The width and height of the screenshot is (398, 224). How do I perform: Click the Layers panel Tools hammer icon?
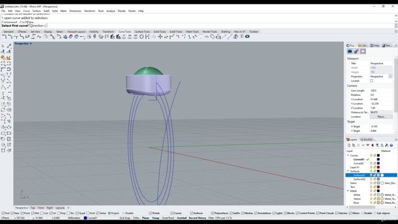click(x=387, y=145)
